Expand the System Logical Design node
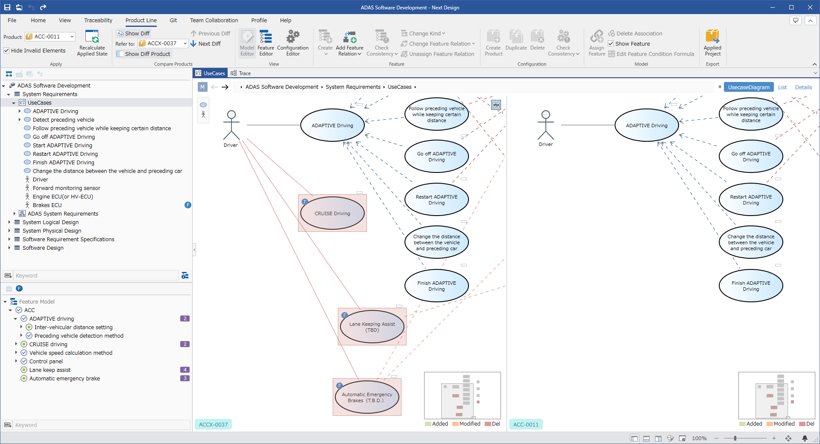The width and height of the screenshot is (820, 444). (x=9, y=222)
